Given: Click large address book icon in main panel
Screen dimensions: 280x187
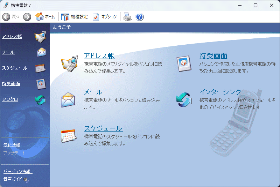Looking at the screenshot, I should [x=70, y=64].
